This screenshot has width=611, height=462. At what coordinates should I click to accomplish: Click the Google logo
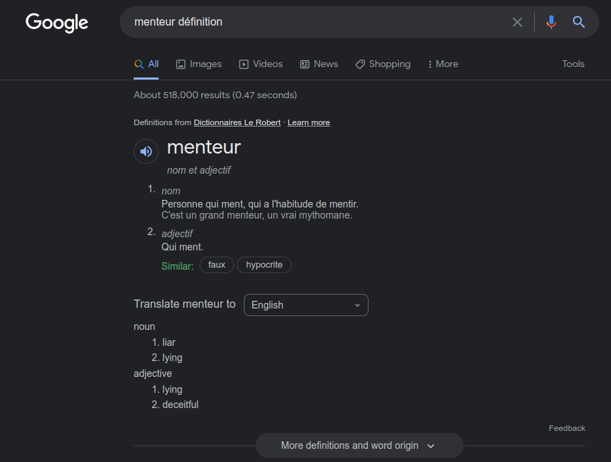click(57, 23)
